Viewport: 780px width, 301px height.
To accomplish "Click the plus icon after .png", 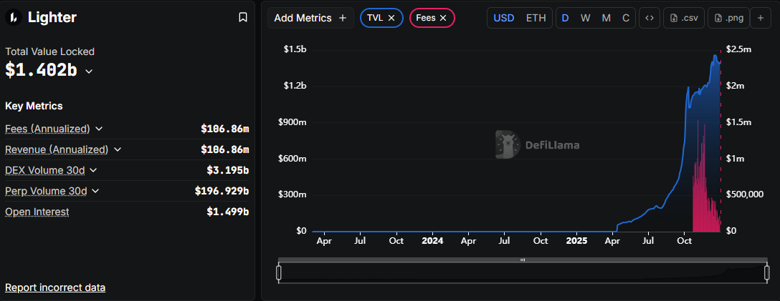I will 761,18.
